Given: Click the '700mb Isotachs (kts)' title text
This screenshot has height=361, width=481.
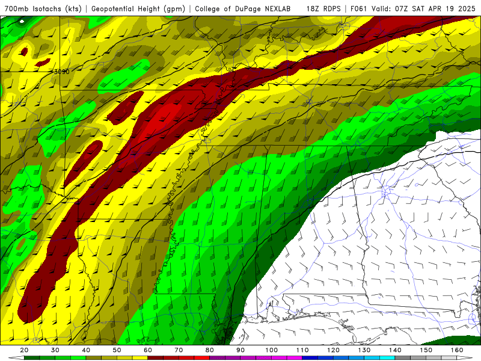Looking at the screenshot, I should pyautogui.click(x=43, y=8).
